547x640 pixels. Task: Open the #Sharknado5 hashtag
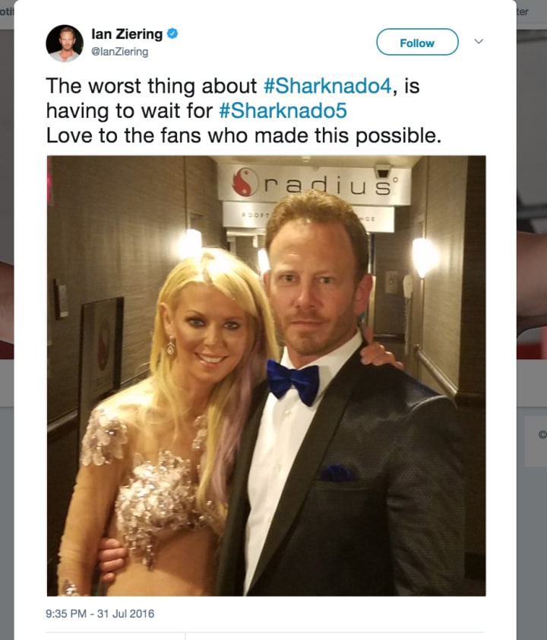pyautogui.click(x=283, y=110)
